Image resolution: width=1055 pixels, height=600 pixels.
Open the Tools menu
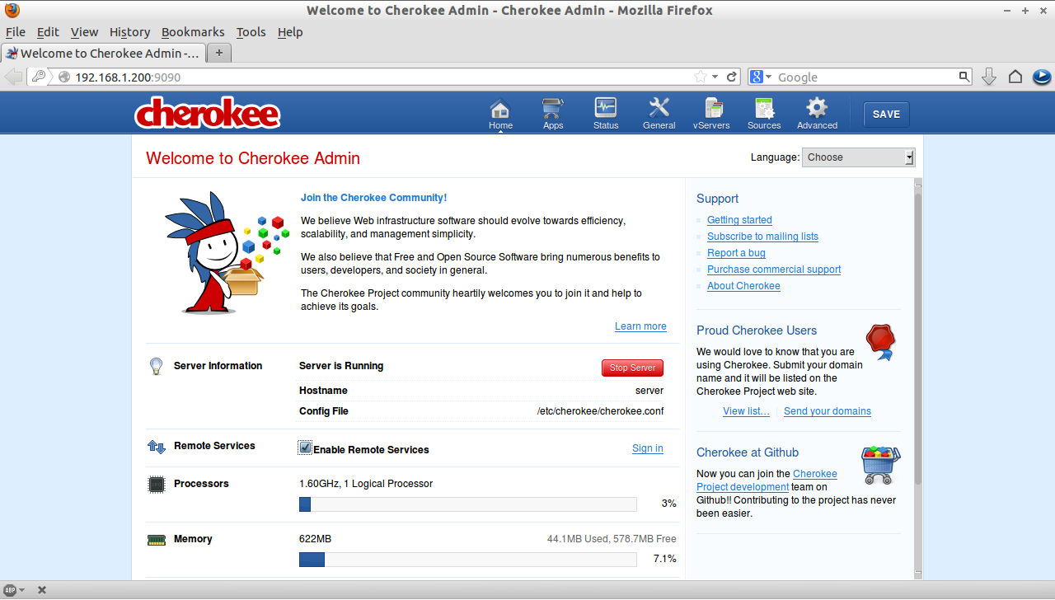coord(251,32)
